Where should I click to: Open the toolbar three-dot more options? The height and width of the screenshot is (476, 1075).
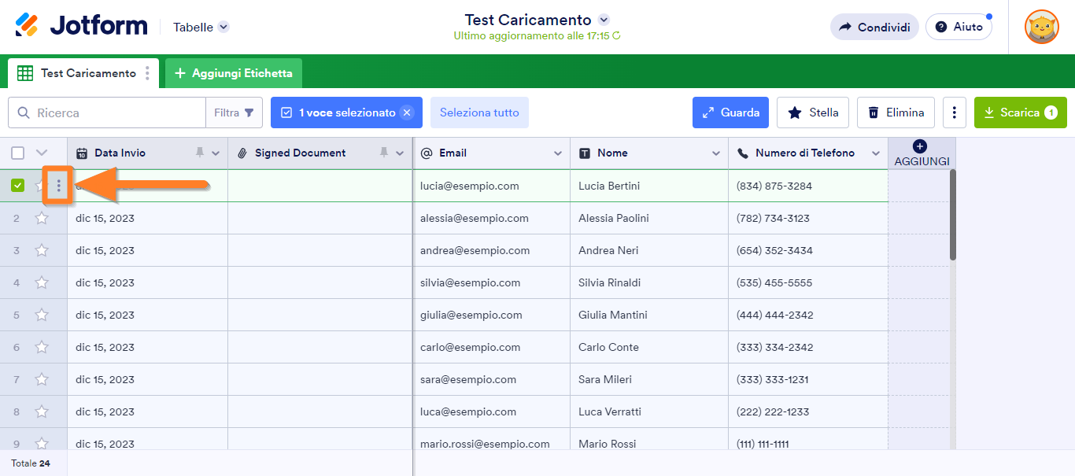954,113
